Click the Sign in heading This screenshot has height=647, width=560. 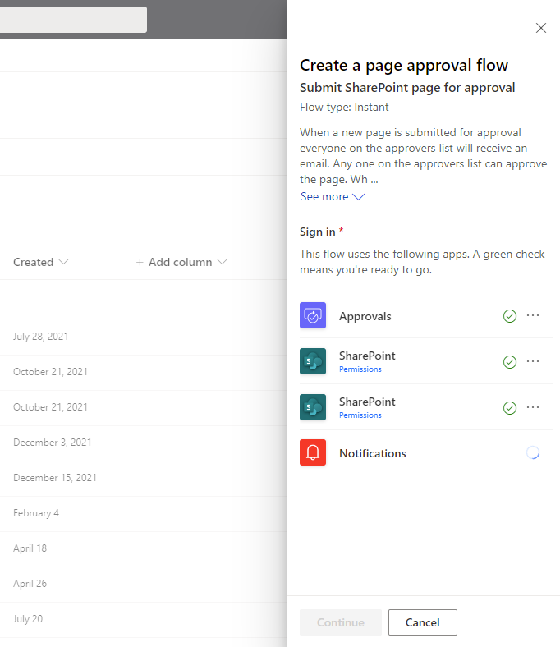[x=317, y=232]
